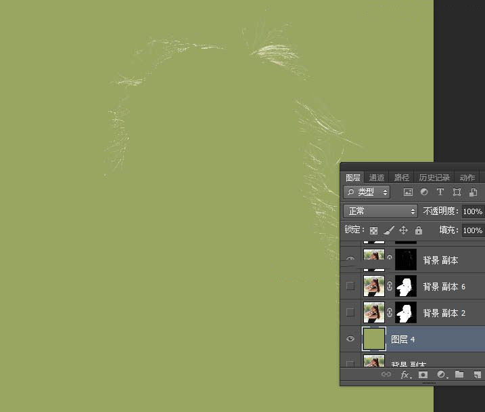Show the 背景 副本 6 layer

click(x=350, y=286)
